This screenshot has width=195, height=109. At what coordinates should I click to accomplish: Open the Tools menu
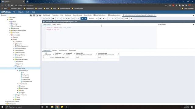point(28,12)
